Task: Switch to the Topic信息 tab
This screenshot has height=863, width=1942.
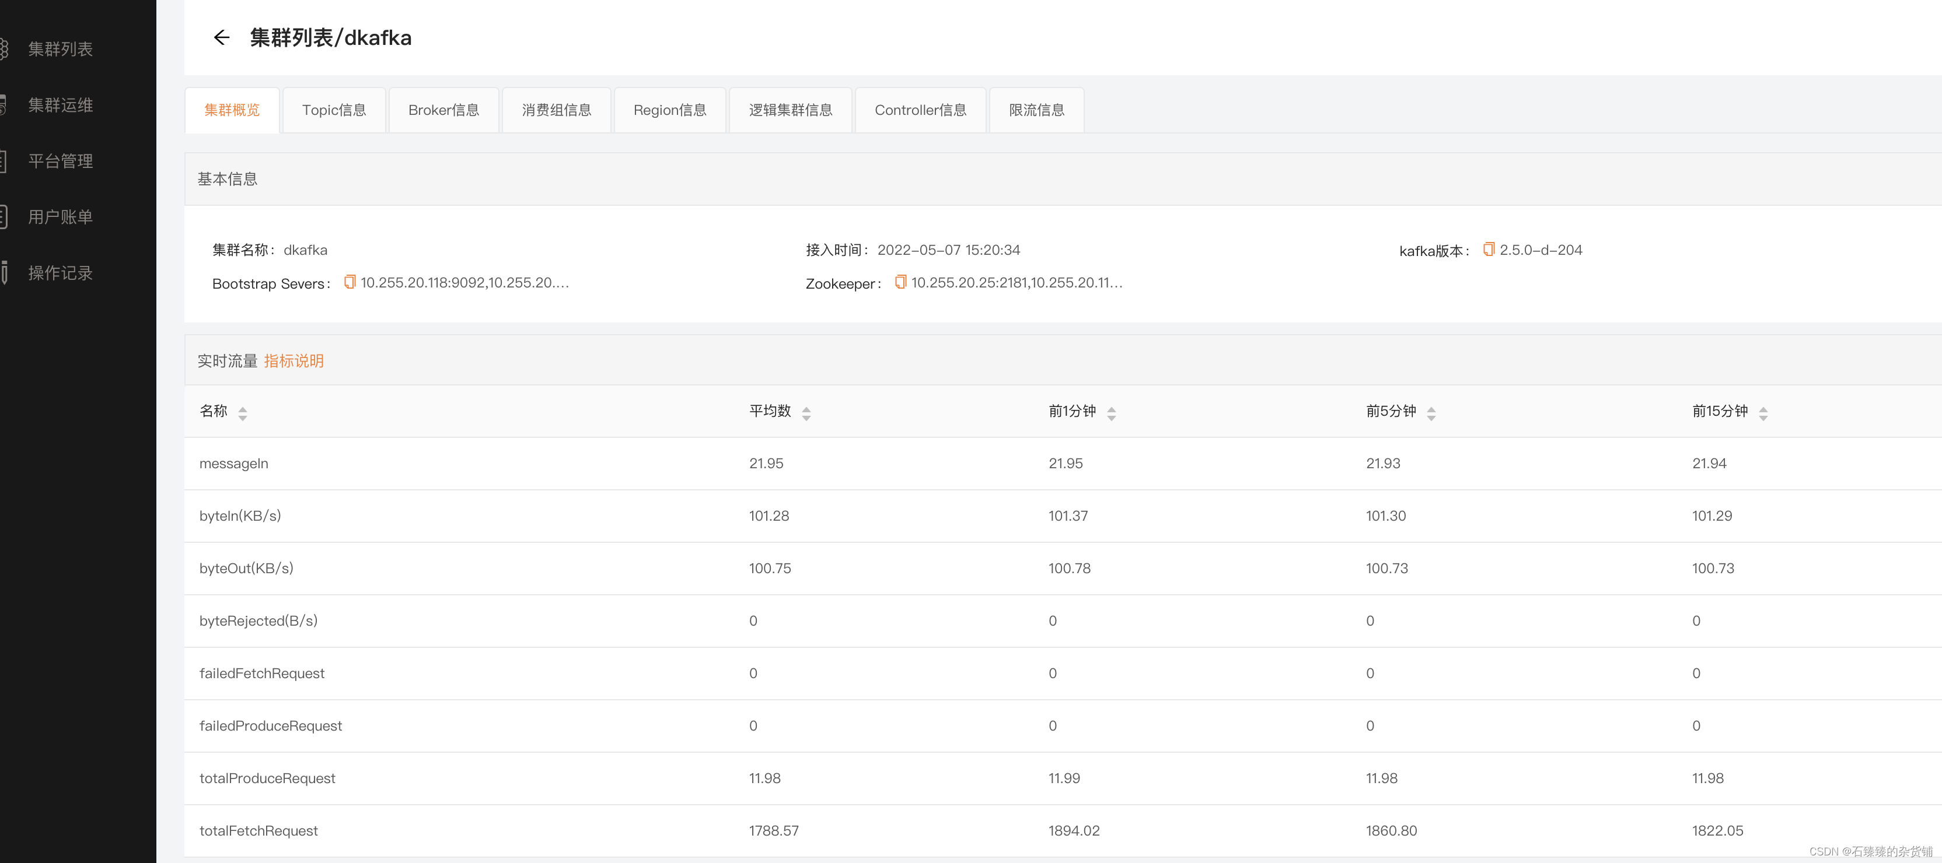Action: 334,110
